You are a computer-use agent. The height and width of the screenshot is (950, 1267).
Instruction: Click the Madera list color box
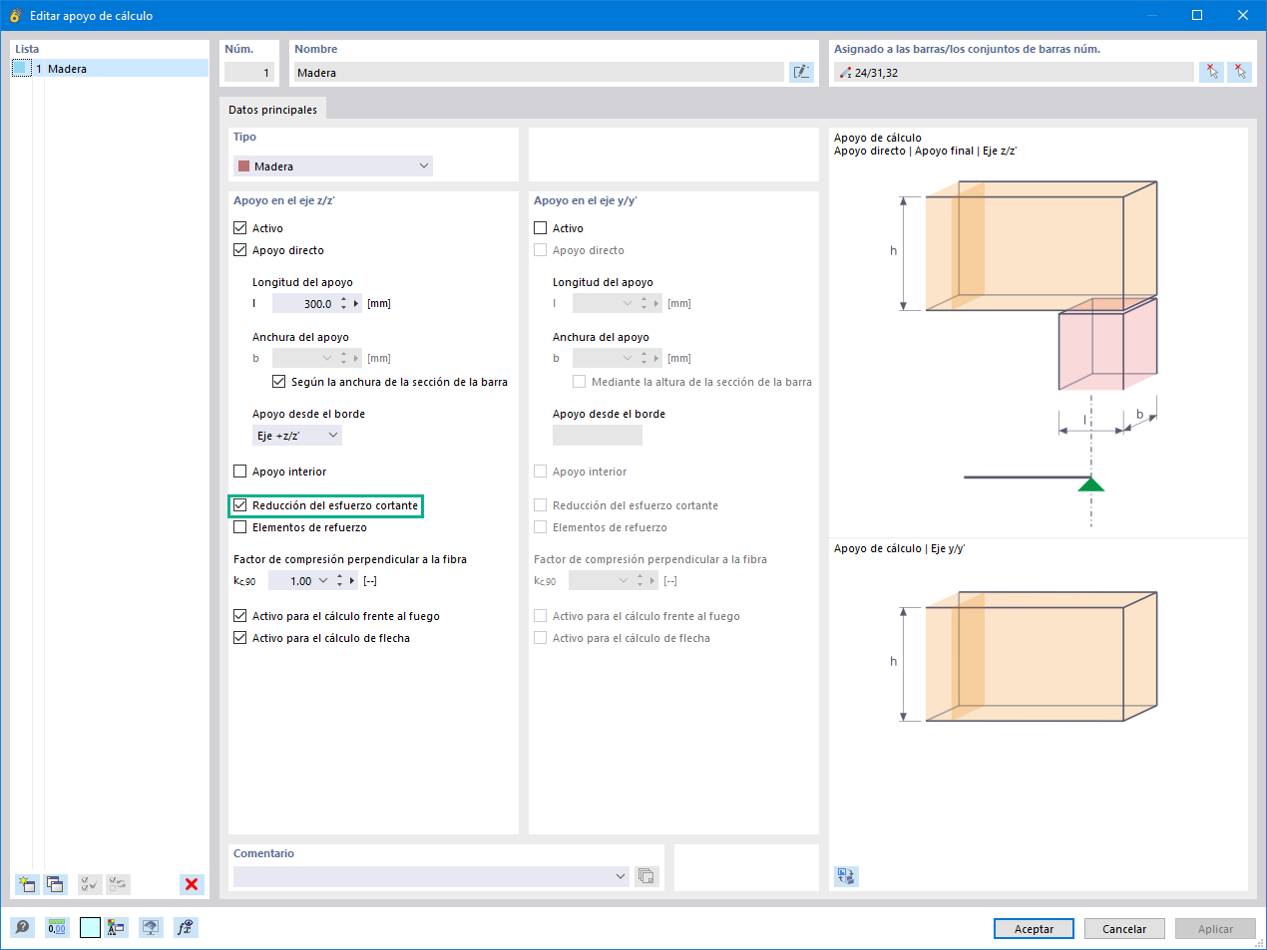[22, 68]
